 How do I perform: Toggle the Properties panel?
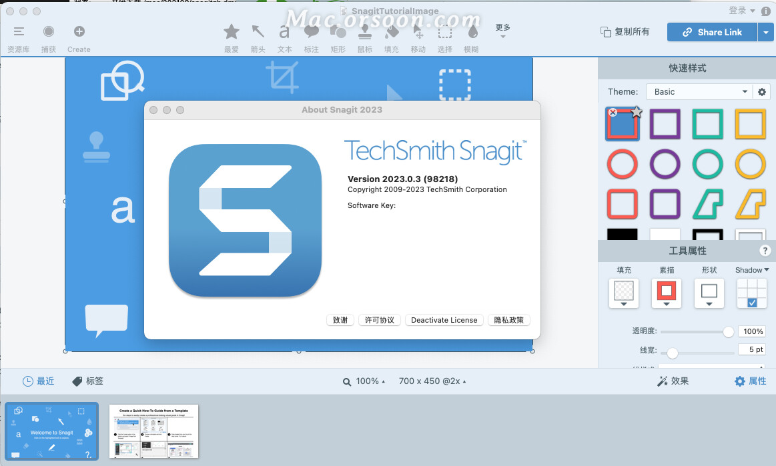[750, 381]
